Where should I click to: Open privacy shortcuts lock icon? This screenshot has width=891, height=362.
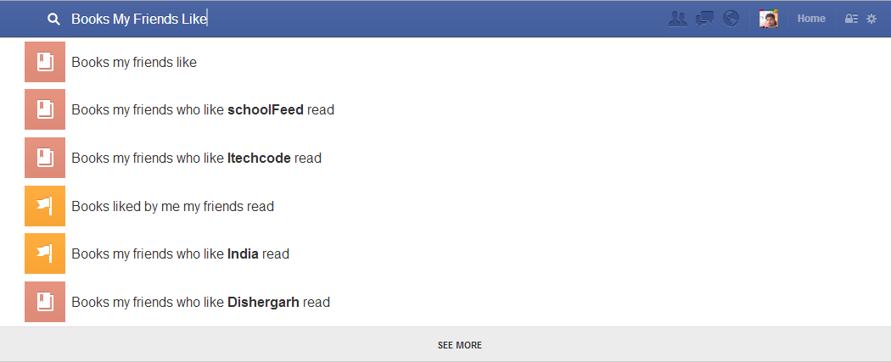851,19
